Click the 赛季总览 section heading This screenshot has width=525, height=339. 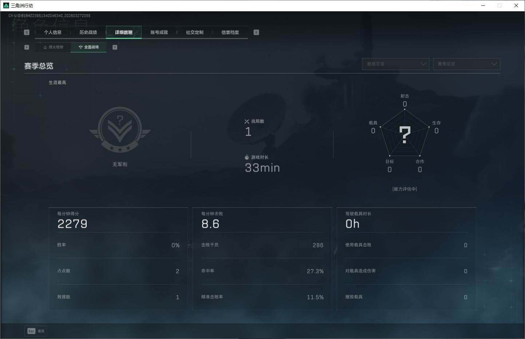click(39, 66)
